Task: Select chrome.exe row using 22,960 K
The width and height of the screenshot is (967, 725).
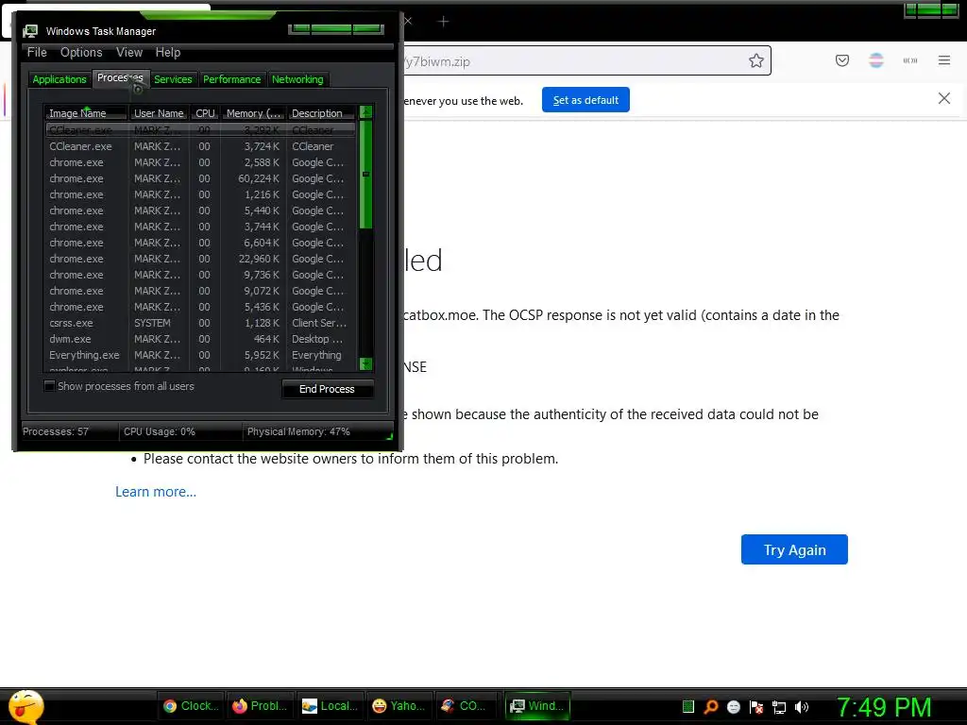Action: pyautogui.click(x=200, y=259)
